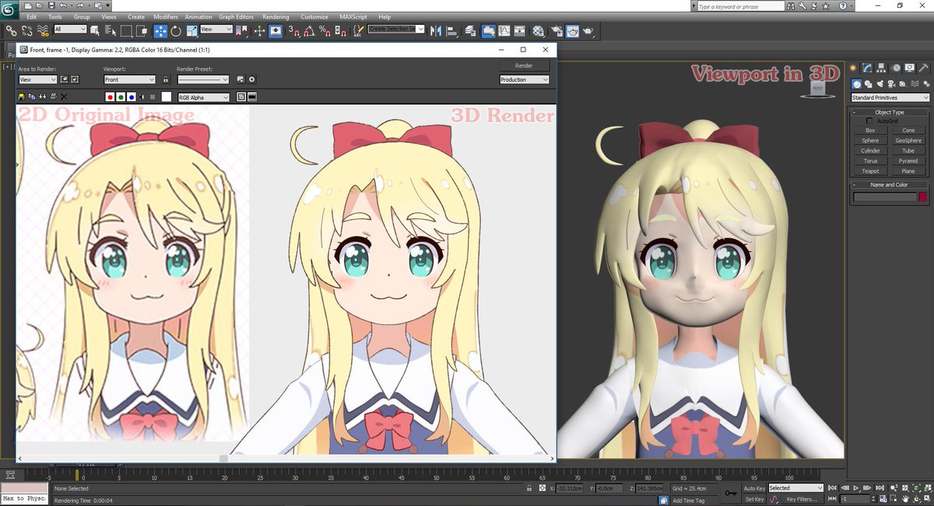Open Render Setup dialog icon
Image resolution: width=934 pixels, height=506 pixels.
557,30
